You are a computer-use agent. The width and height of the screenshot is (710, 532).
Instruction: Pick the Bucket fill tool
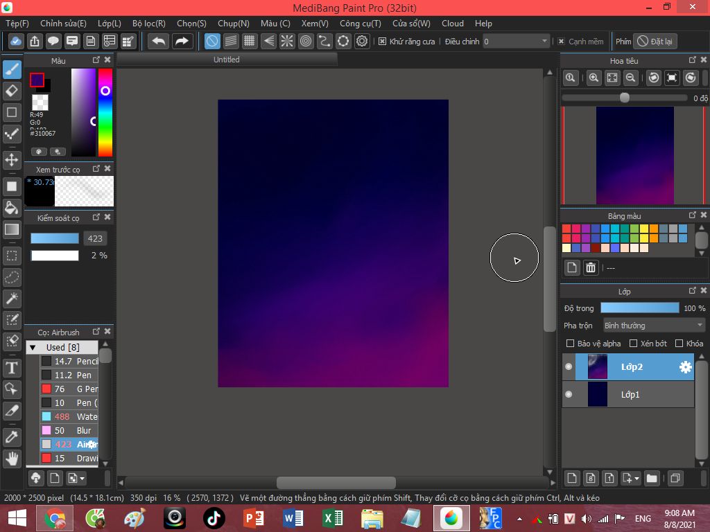tap(12, 208)
